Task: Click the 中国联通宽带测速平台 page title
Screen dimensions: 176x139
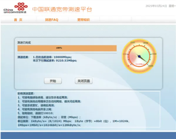Action: (x=62, y=9)
